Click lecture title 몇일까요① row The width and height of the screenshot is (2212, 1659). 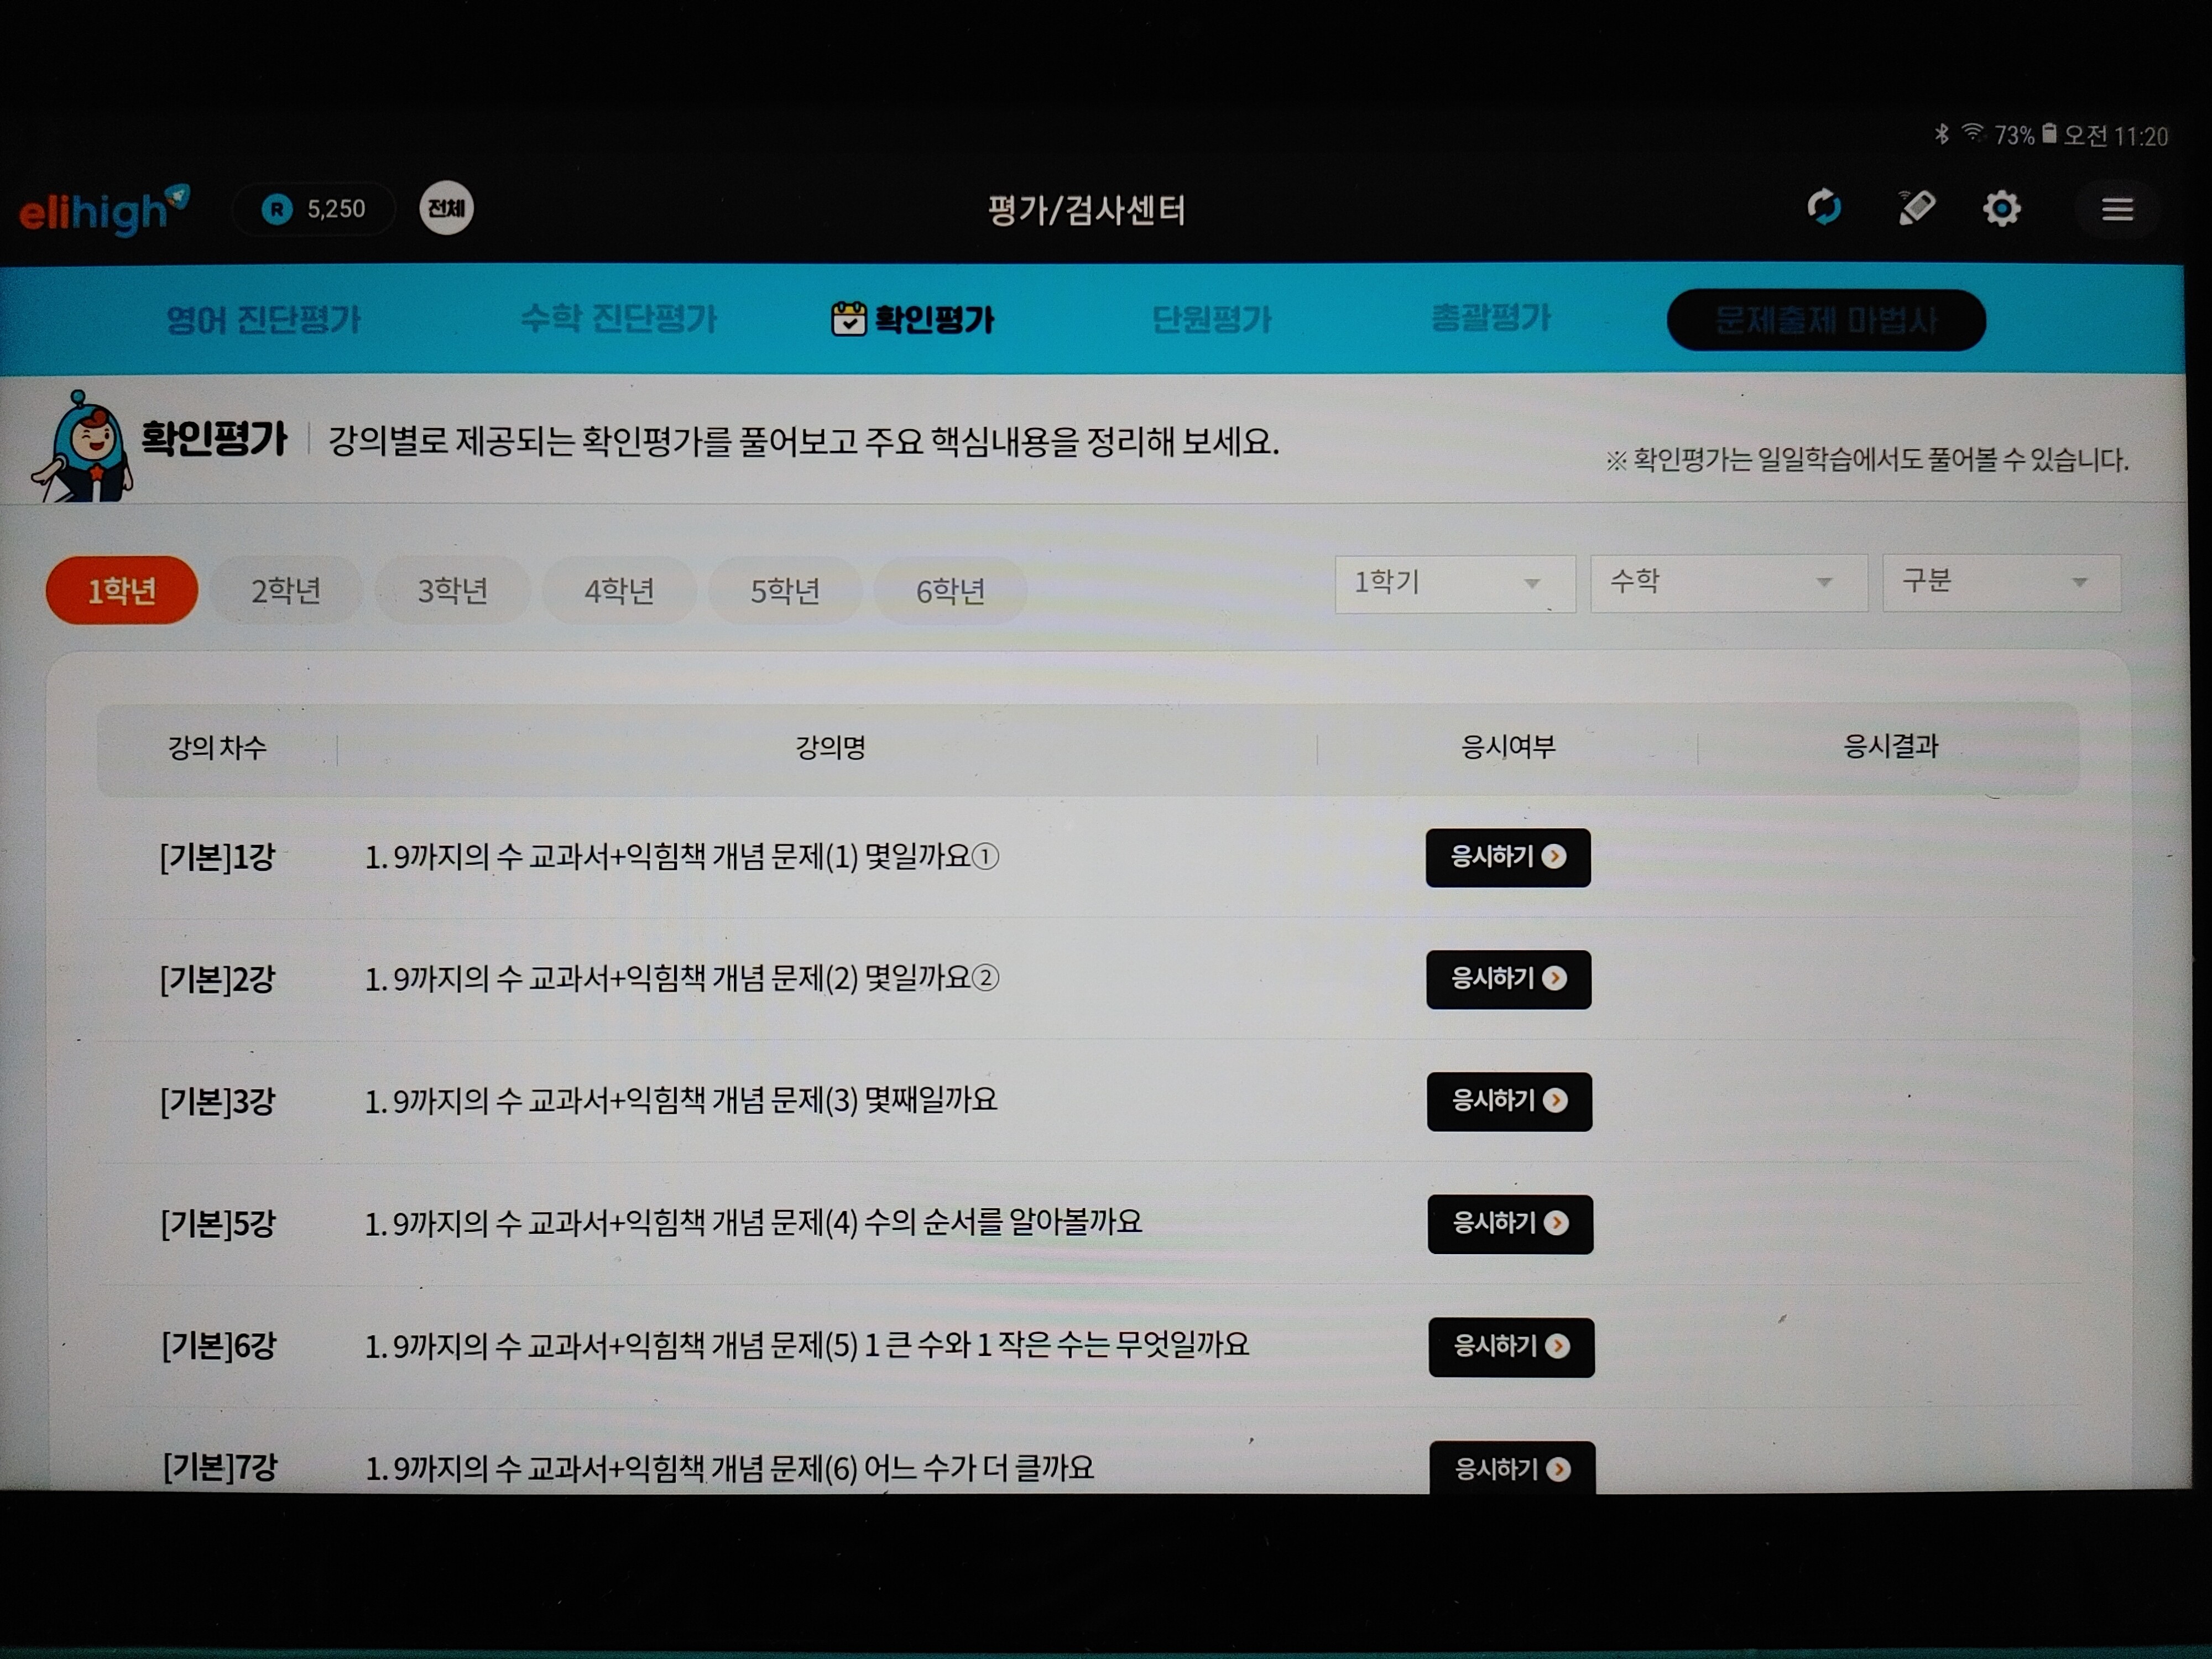[x=682, y=857]
